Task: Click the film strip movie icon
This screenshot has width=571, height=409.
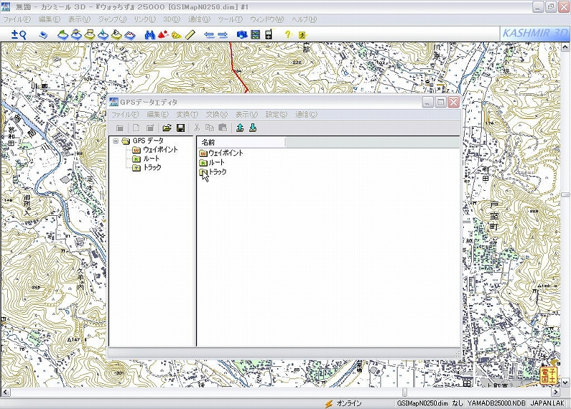Action: (256, 34)
